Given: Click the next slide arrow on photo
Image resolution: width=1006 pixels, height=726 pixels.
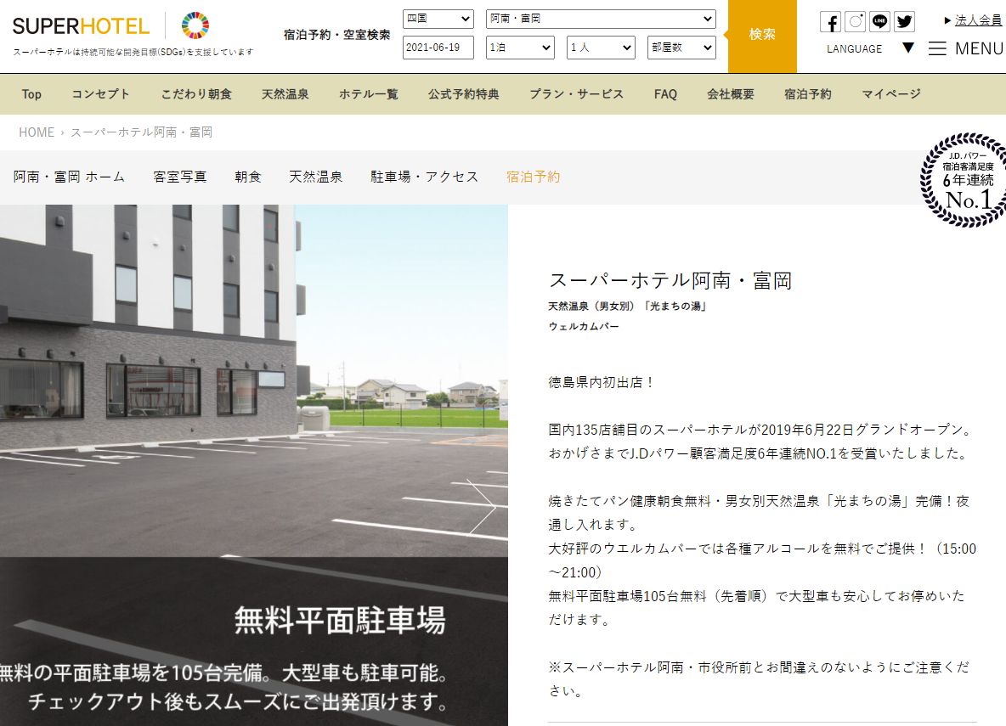Looking at the screenshot, I should point(482,506).
